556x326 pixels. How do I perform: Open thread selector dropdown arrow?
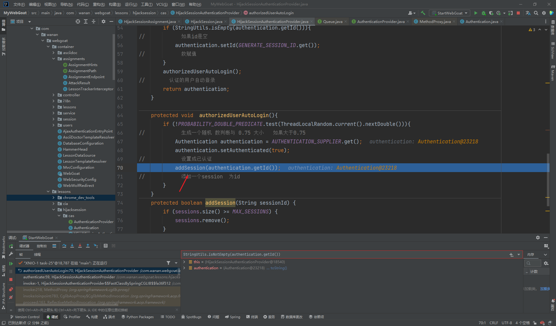tap(176, 263)
